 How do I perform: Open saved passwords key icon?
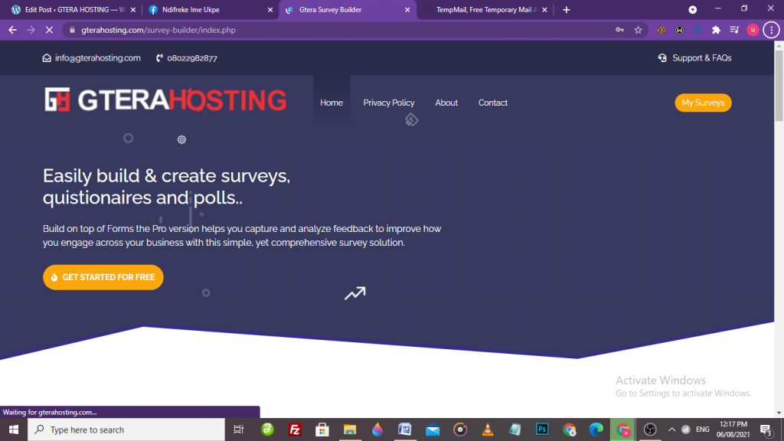click(619, 30)
